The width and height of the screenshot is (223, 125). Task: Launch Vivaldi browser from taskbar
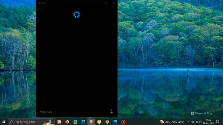pos(59,122)
